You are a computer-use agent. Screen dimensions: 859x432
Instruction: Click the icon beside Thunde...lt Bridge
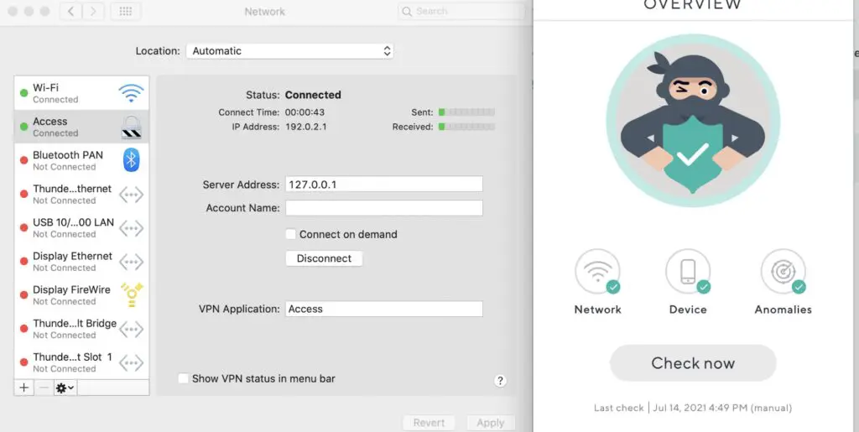(132, 329)
